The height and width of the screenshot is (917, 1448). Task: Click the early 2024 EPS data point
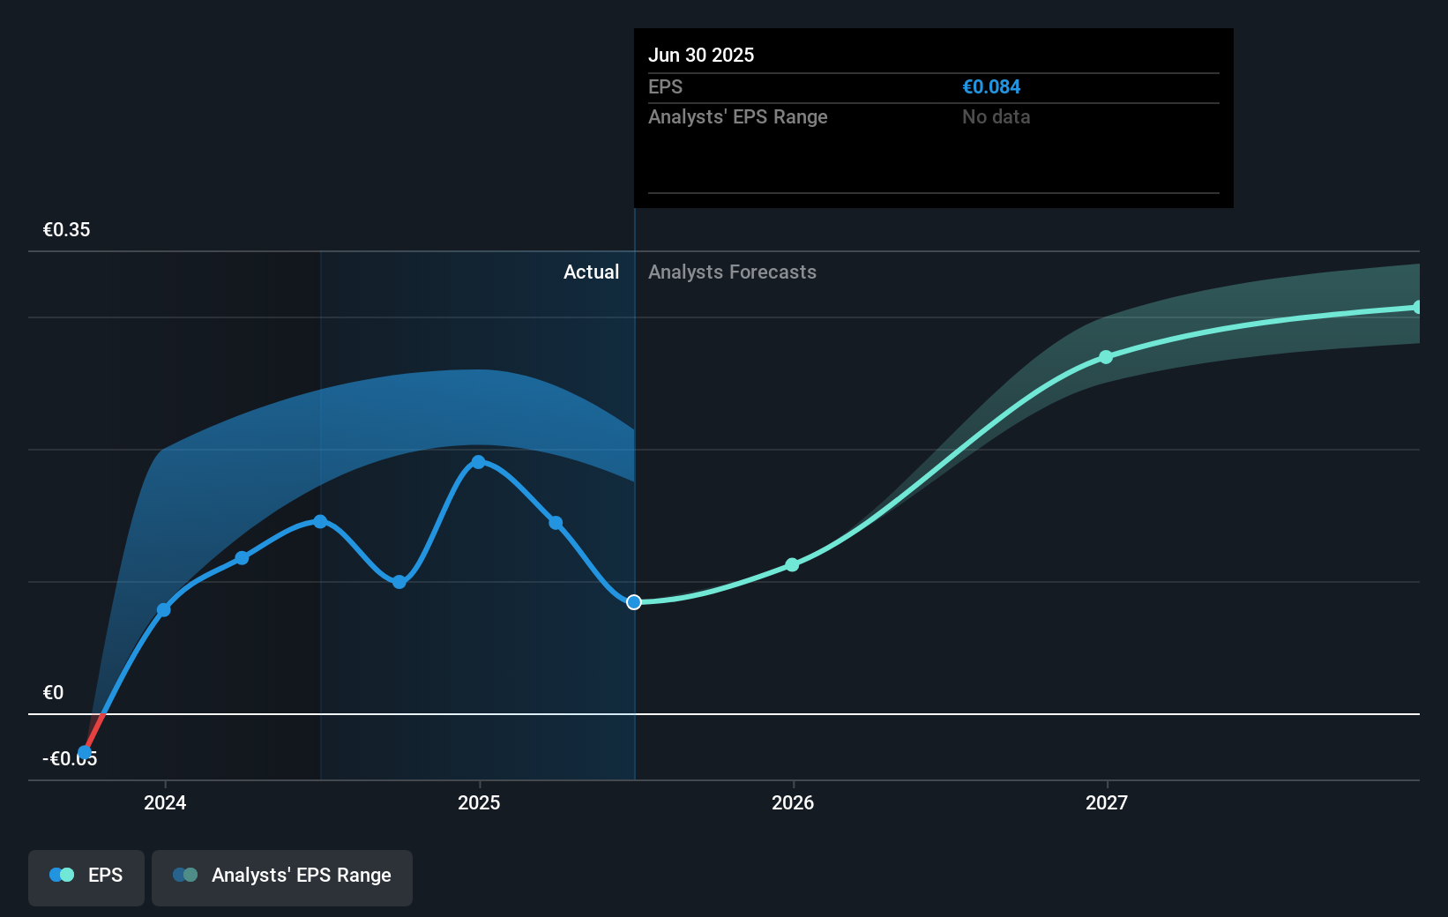click(163, 610)
